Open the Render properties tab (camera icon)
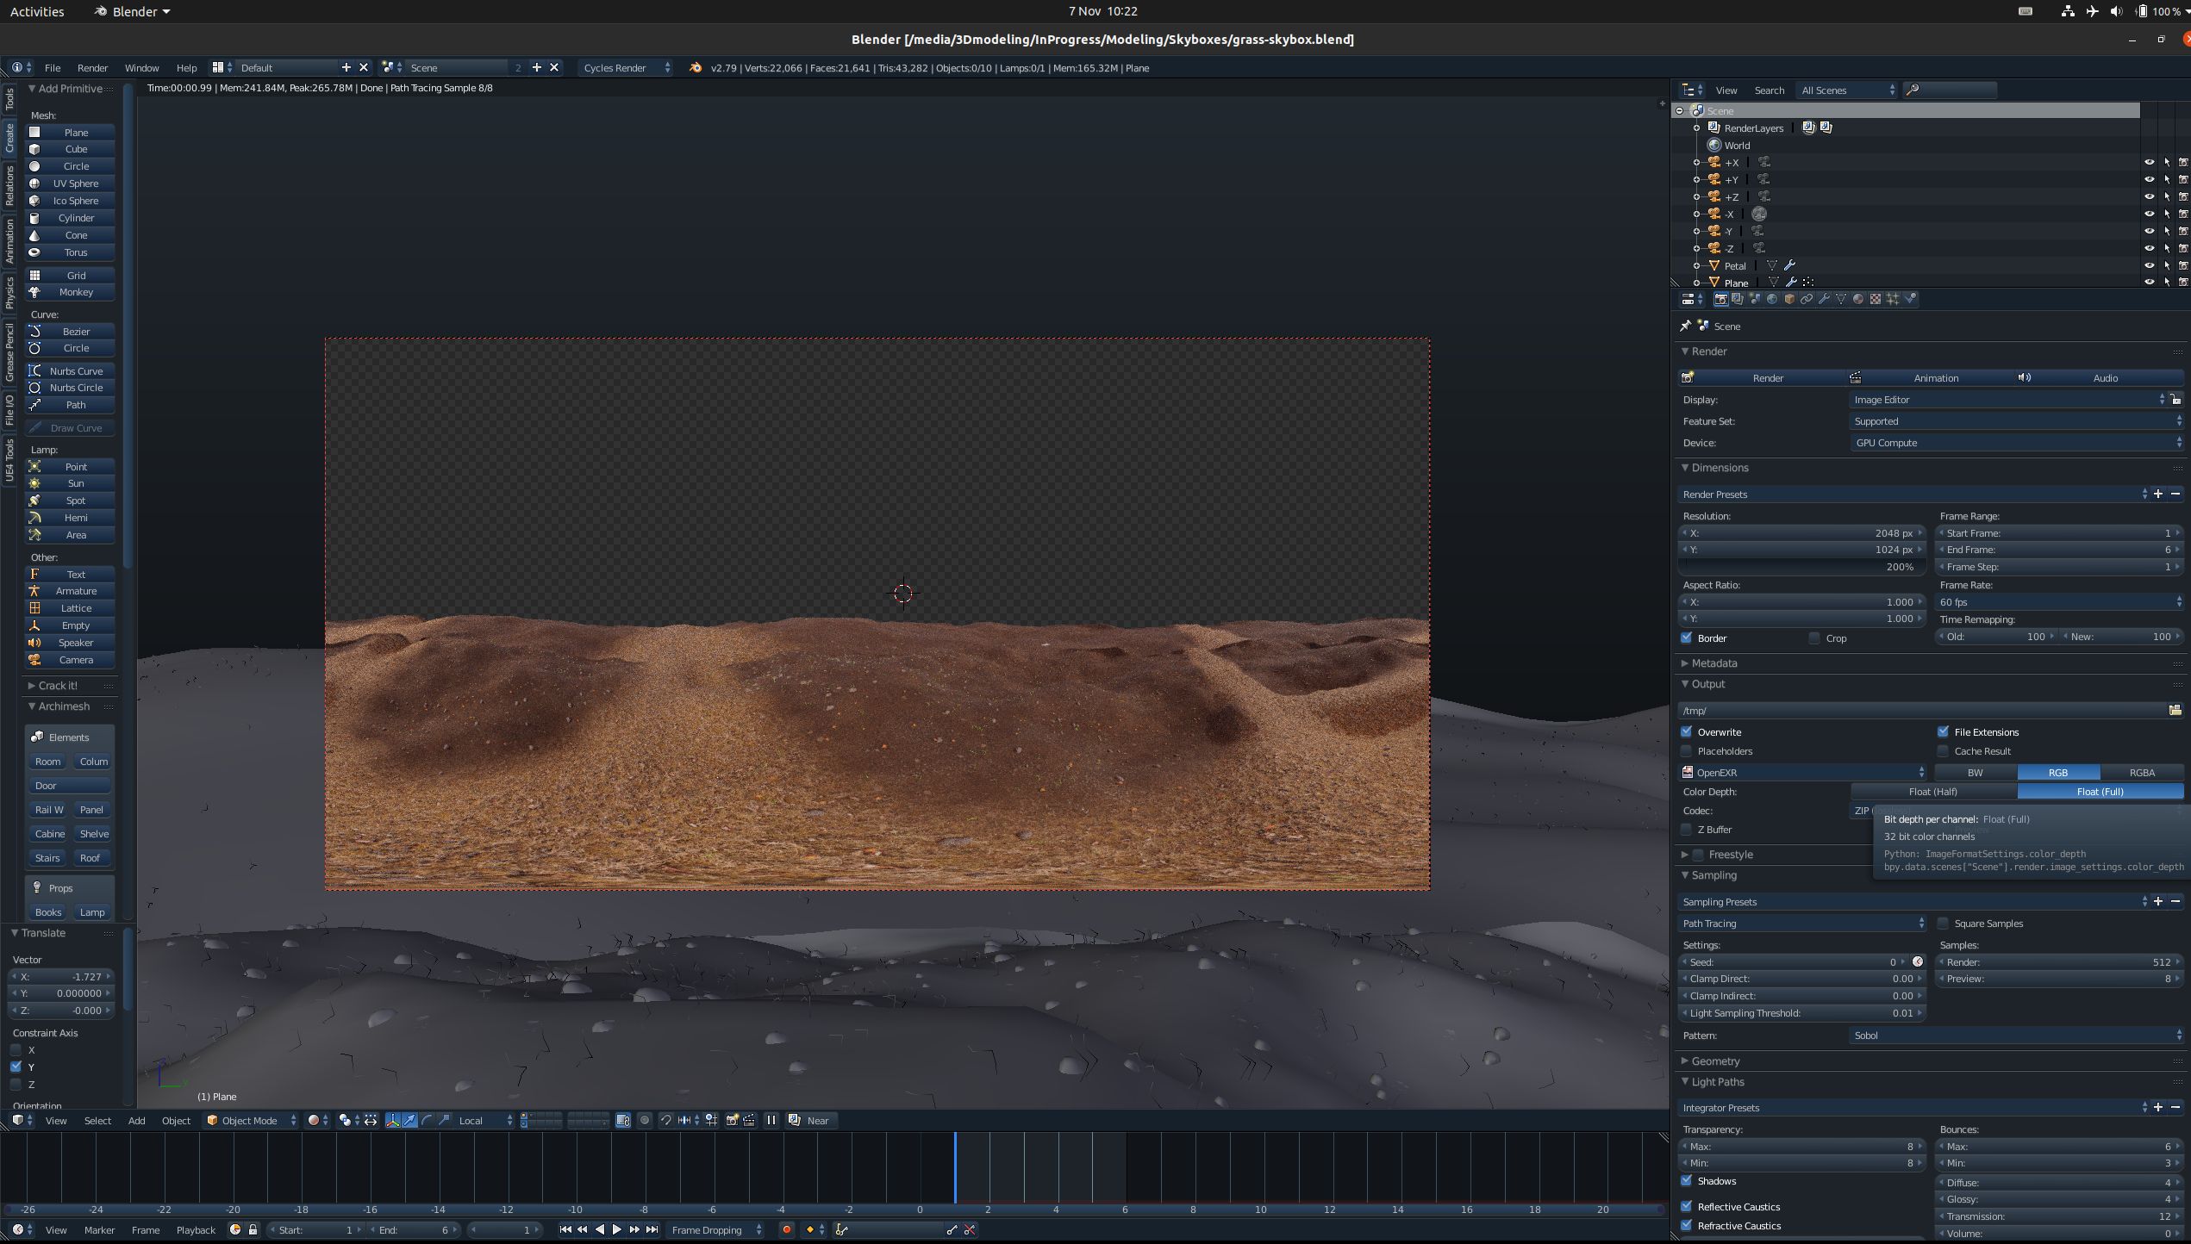 [x=1720, y=299]
